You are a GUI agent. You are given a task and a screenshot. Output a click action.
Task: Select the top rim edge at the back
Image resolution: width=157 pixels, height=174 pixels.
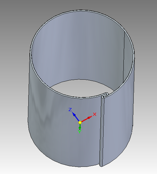click(x=81, y=11)
